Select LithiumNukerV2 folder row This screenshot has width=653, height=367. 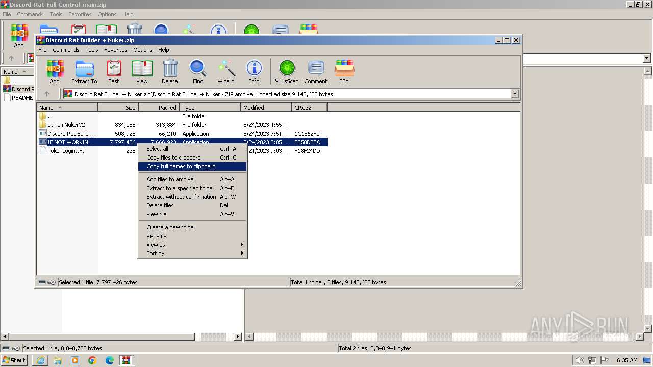point(183,125)
